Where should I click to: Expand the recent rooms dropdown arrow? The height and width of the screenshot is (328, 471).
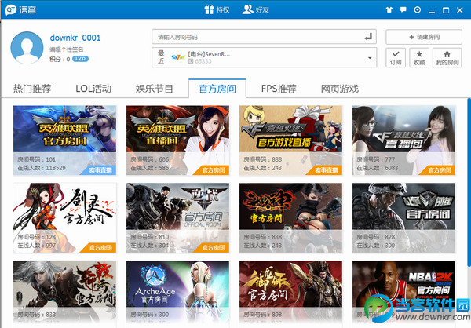370,57
